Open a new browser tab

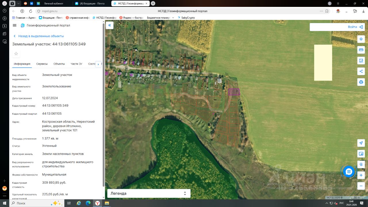[x=153, y=3]
